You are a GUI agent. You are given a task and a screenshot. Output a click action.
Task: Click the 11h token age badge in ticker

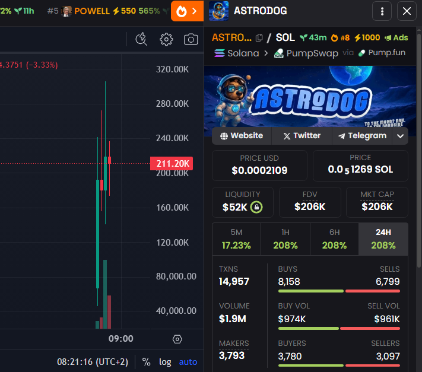click(x=24, y=11)
